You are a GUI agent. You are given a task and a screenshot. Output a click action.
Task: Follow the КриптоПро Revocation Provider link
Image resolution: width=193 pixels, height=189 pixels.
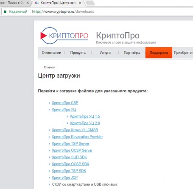tap(77, 137)
